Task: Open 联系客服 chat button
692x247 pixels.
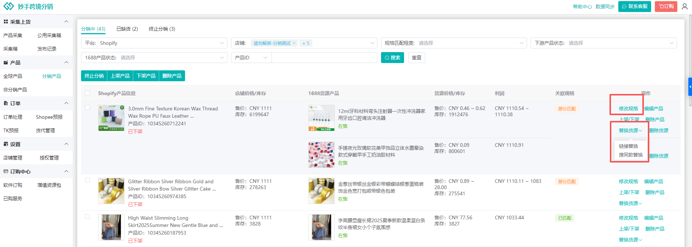Action: click(634, 7)
